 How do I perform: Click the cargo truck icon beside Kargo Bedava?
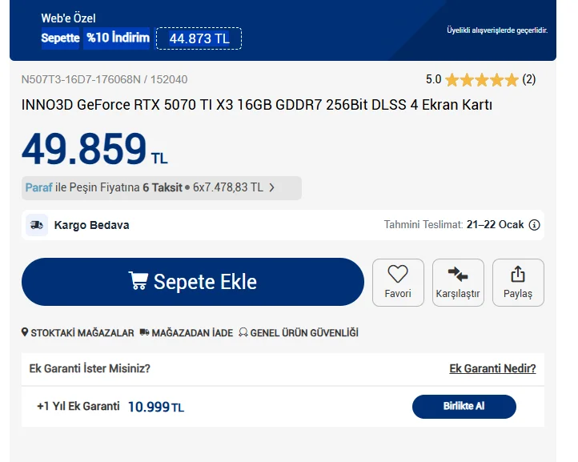[x=37, y=225]
